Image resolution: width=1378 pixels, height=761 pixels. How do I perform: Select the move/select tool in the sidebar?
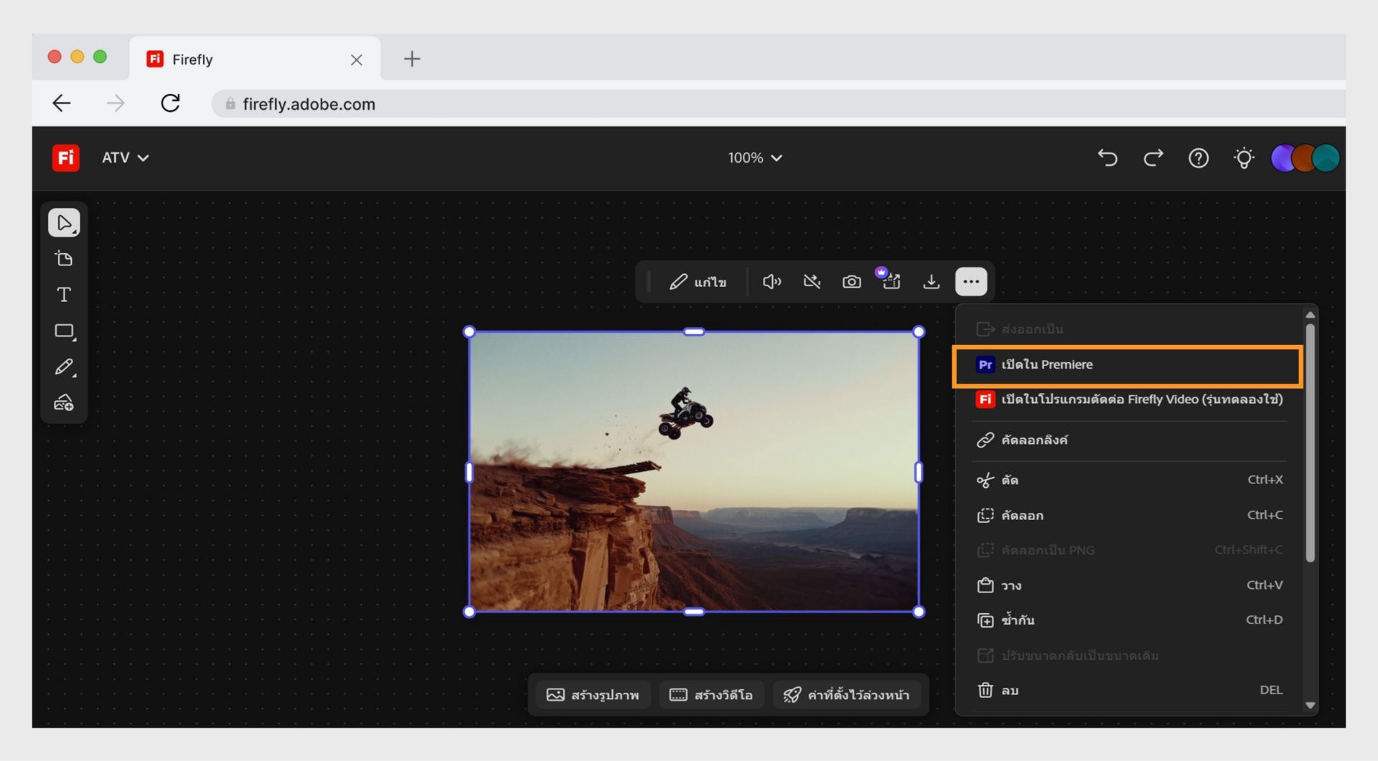tap(64, 222)
